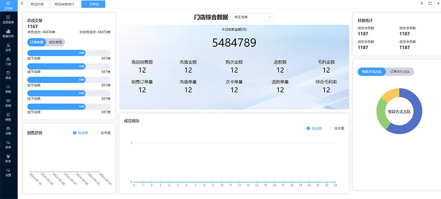Click the 门店综合数据 heading
Viewport: 441px width, 199px height.
pos(211,17)
